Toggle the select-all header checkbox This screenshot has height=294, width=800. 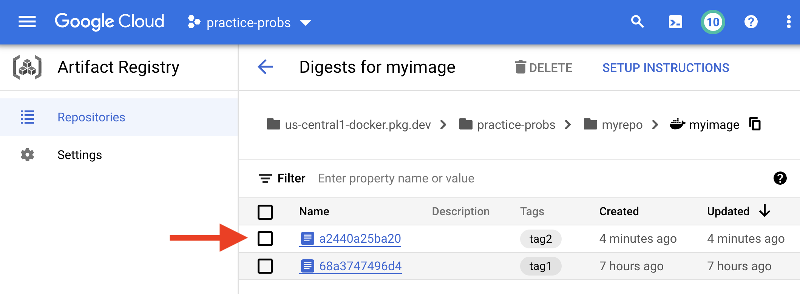(x=265, y=212)
